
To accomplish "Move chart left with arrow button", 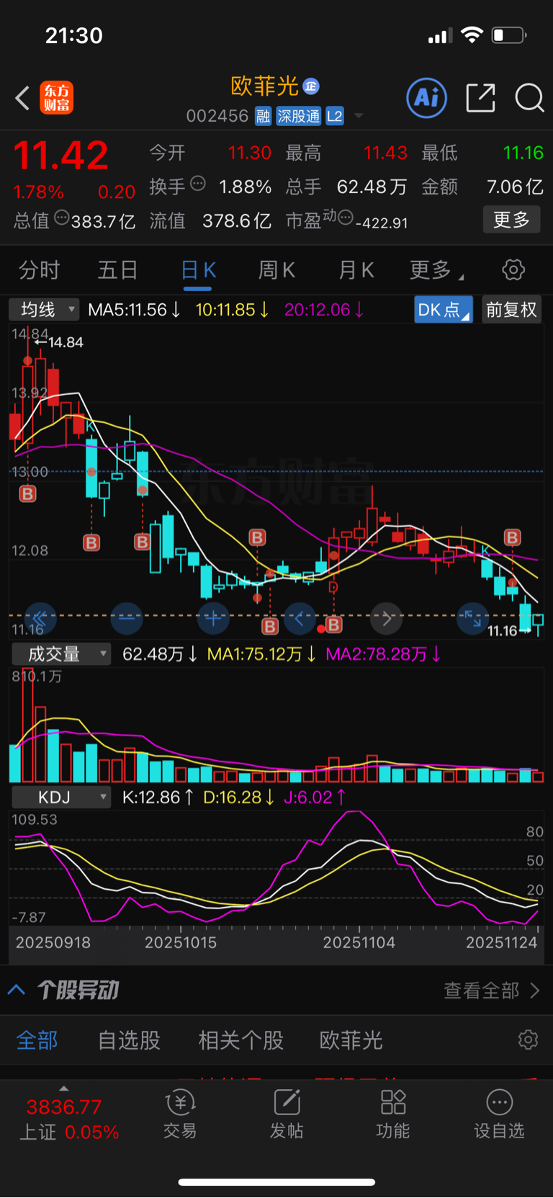I will coord(300,618).
